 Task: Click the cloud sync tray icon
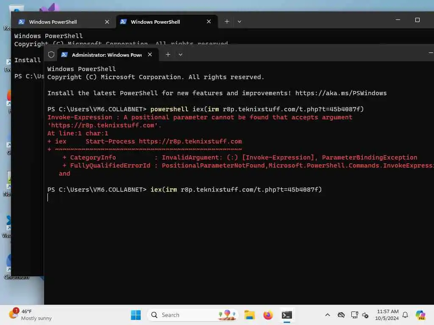click(341, 315)
